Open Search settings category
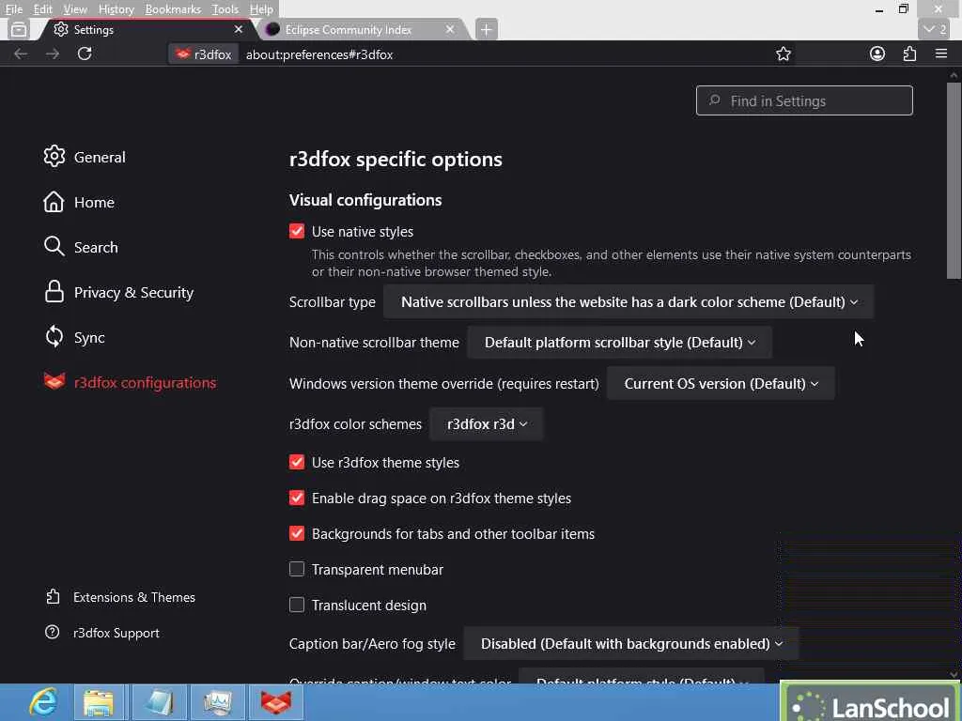The image size is (962, 721). [x=81, y=247]
